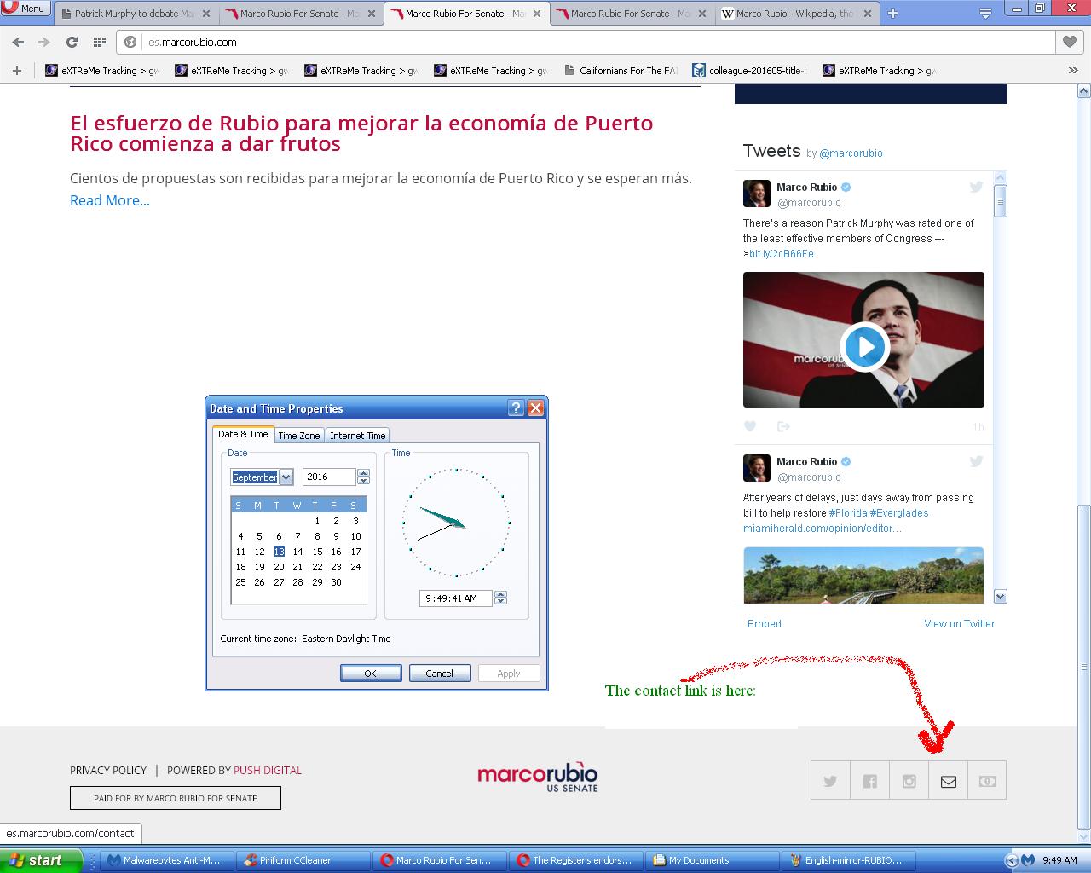
Task: Open the Puerto Rico economy article headline
Action: point(361,133)
